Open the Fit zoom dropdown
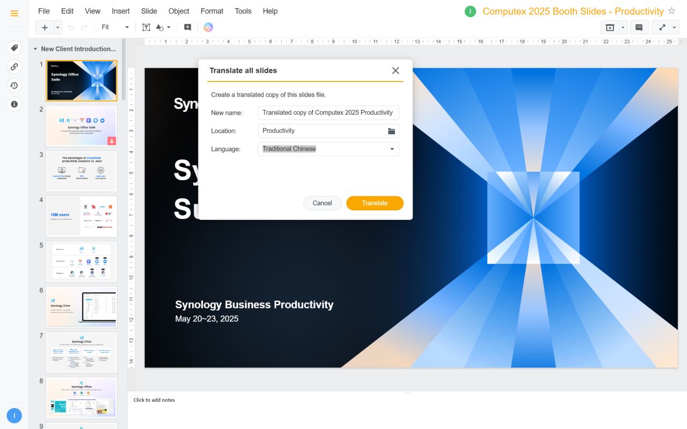The image size is (687, 429). 115,27
